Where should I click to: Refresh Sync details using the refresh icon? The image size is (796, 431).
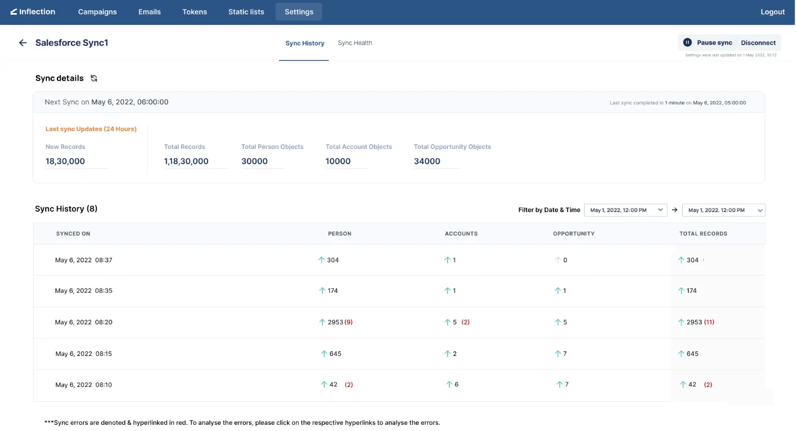[x=94, y=78]
